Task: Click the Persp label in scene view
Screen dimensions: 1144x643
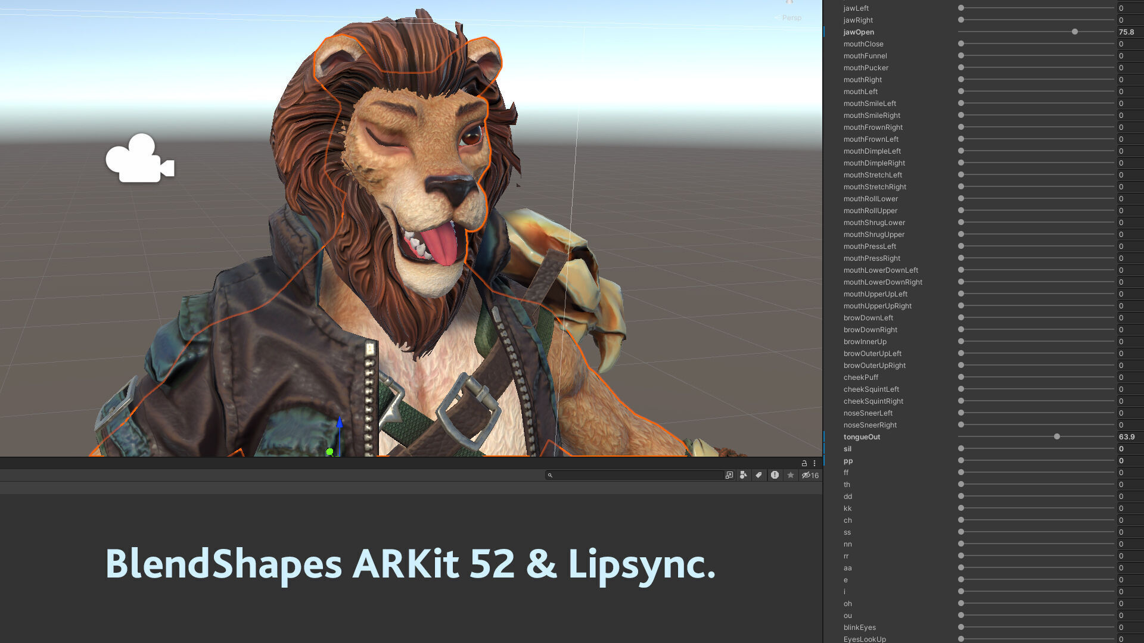Action: [x=791, y=18]
